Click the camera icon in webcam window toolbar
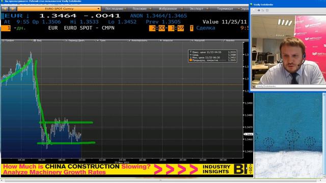The image size is (326, 183). coord(259,10)
